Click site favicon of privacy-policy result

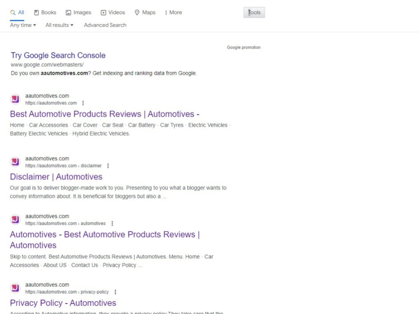tap(15, 288)
